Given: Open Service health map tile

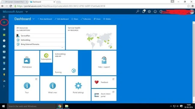Looking at the screenshot, I should [91, 37].
